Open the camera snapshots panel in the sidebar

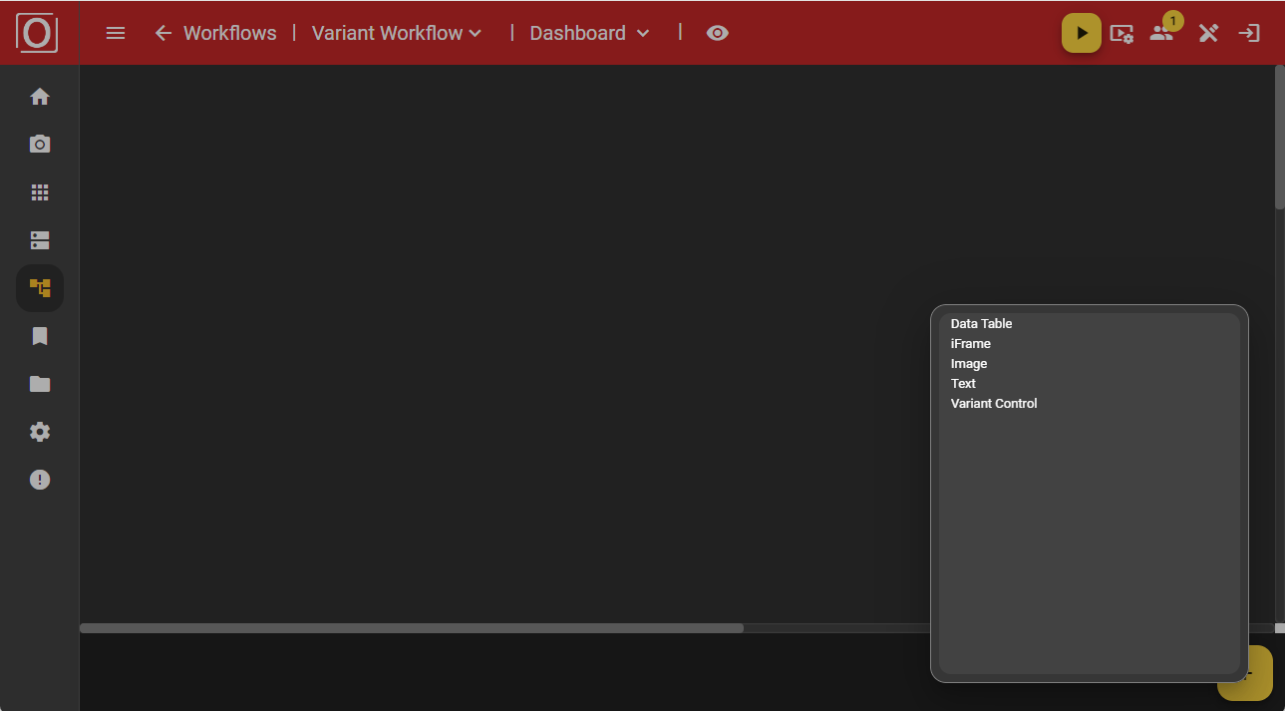pyautogui.click(x=39, y=144)
